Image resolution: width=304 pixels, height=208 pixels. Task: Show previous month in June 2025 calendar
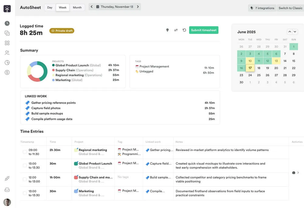click(290, 32)
